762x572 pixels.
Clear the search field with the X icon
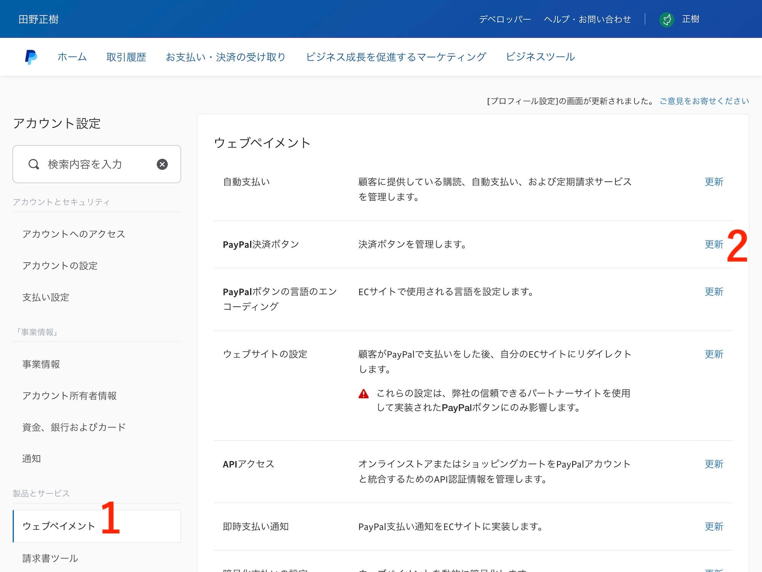pyautogui.click(x=162, y=164)
